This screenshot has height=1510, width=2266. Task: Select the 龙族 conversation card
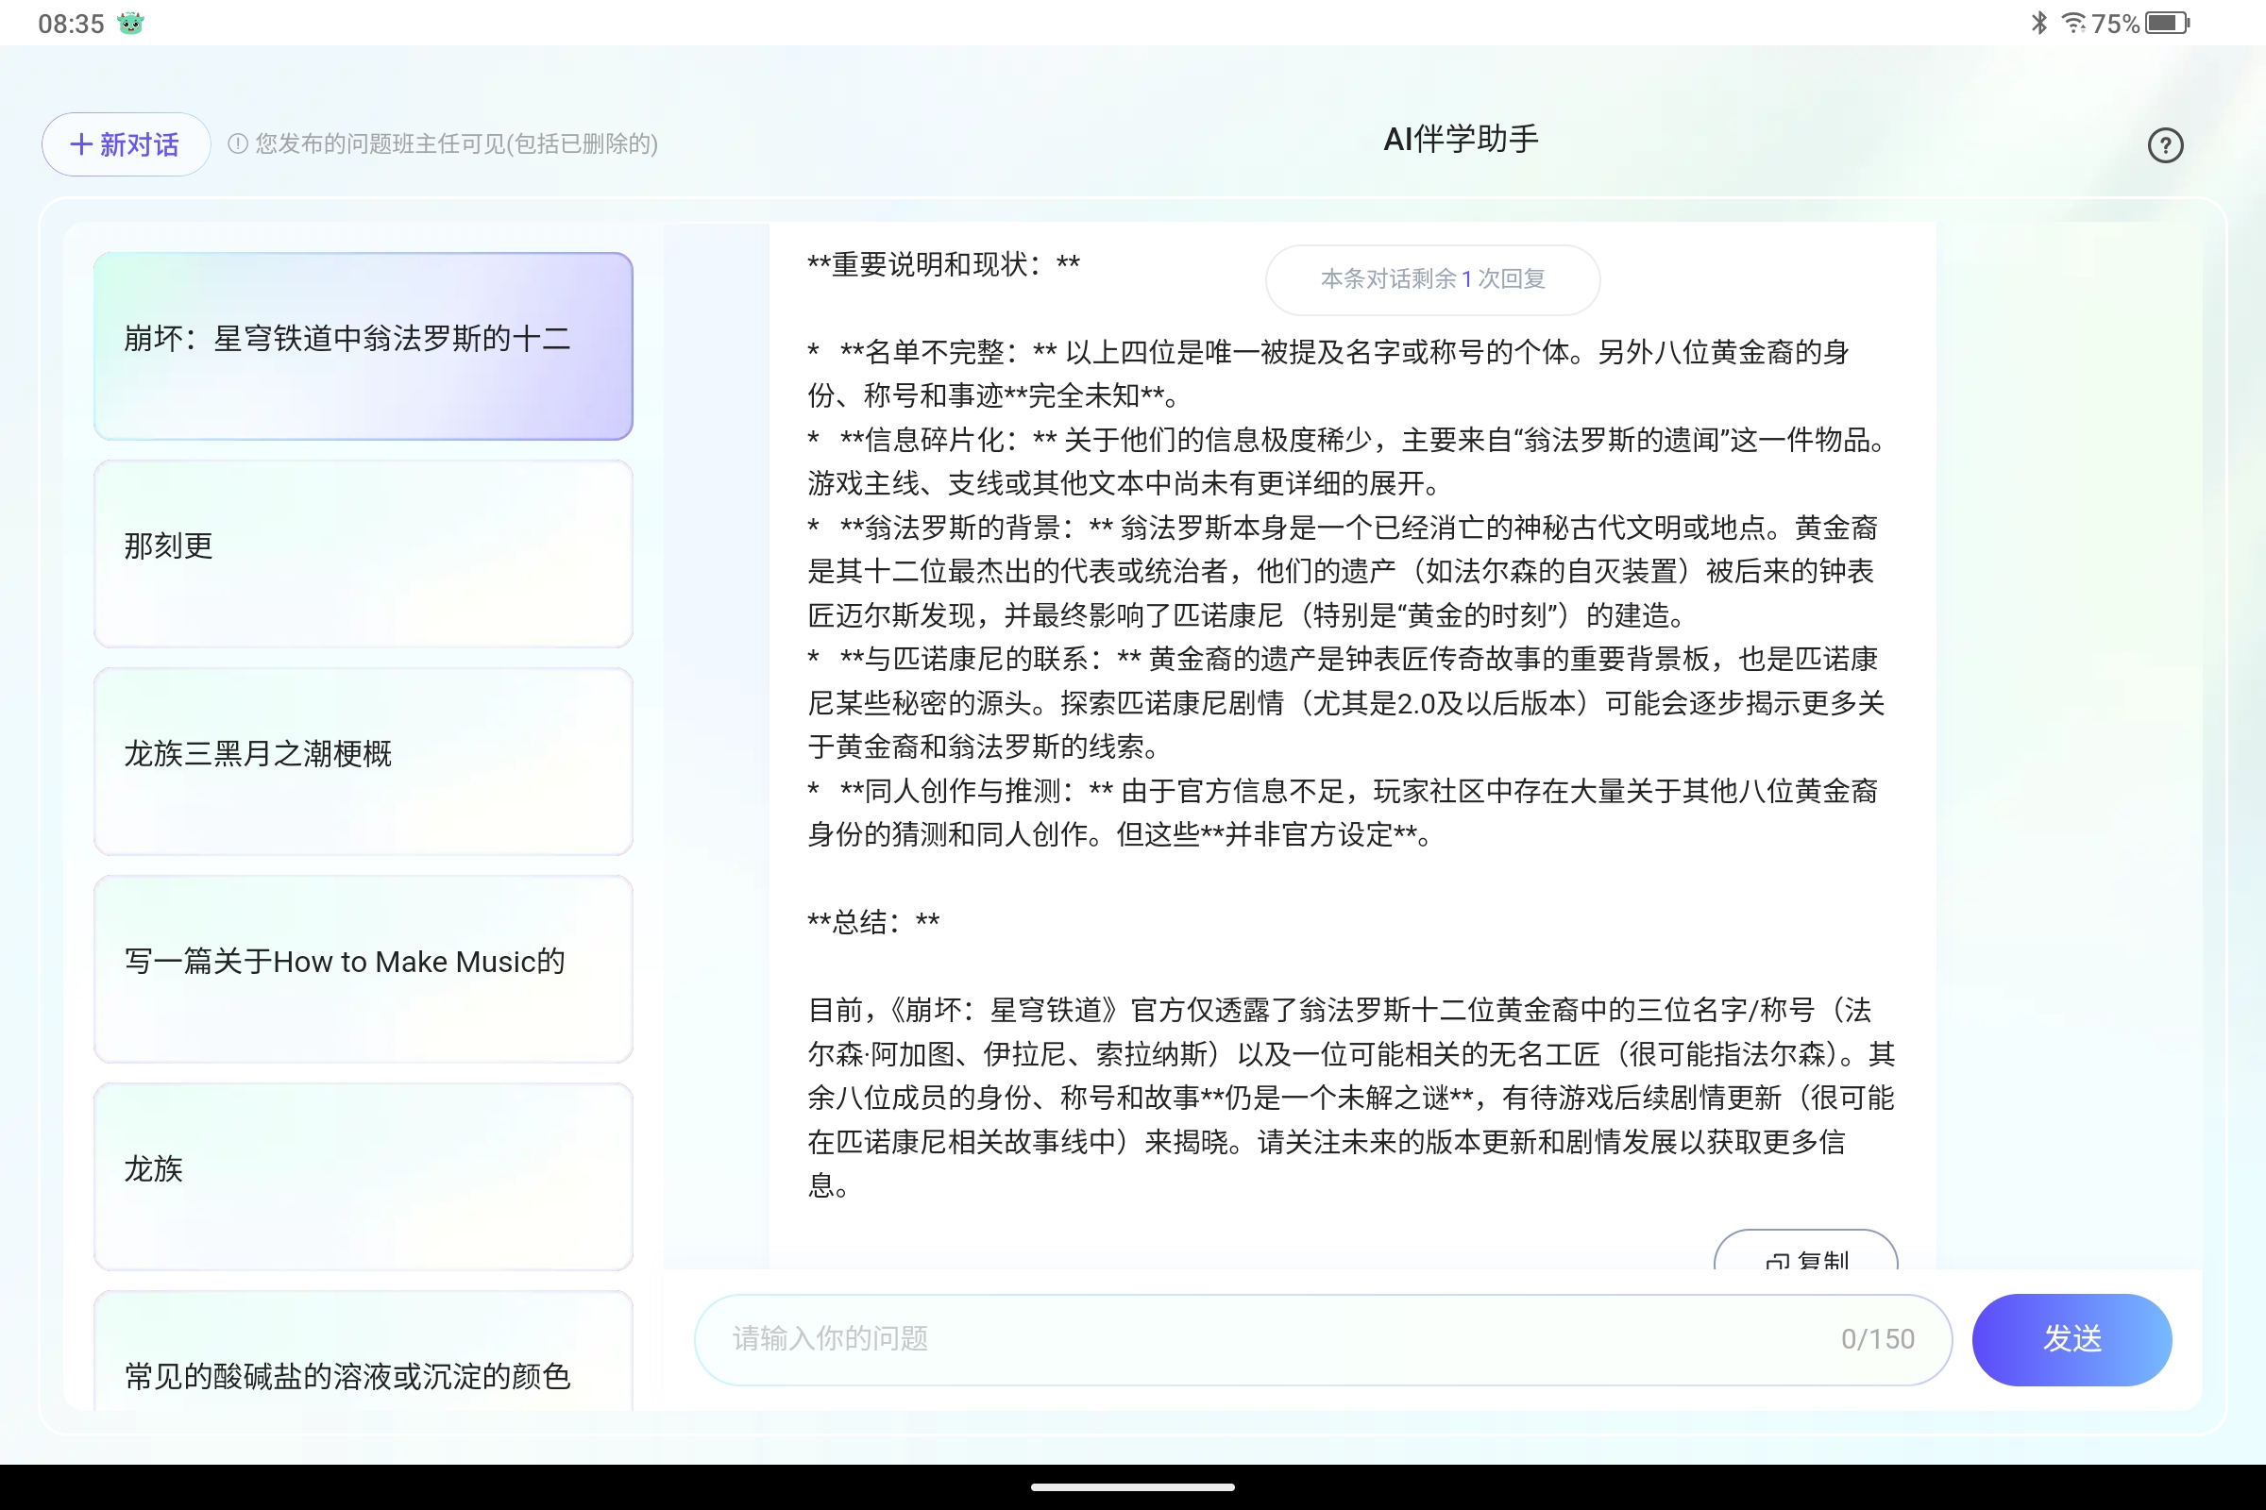[x=364, y=1176]
